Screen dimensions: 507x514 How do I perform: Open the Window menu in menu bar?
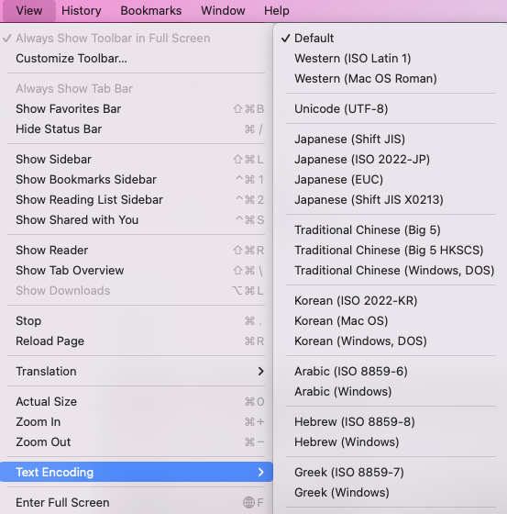click(223, 11)
